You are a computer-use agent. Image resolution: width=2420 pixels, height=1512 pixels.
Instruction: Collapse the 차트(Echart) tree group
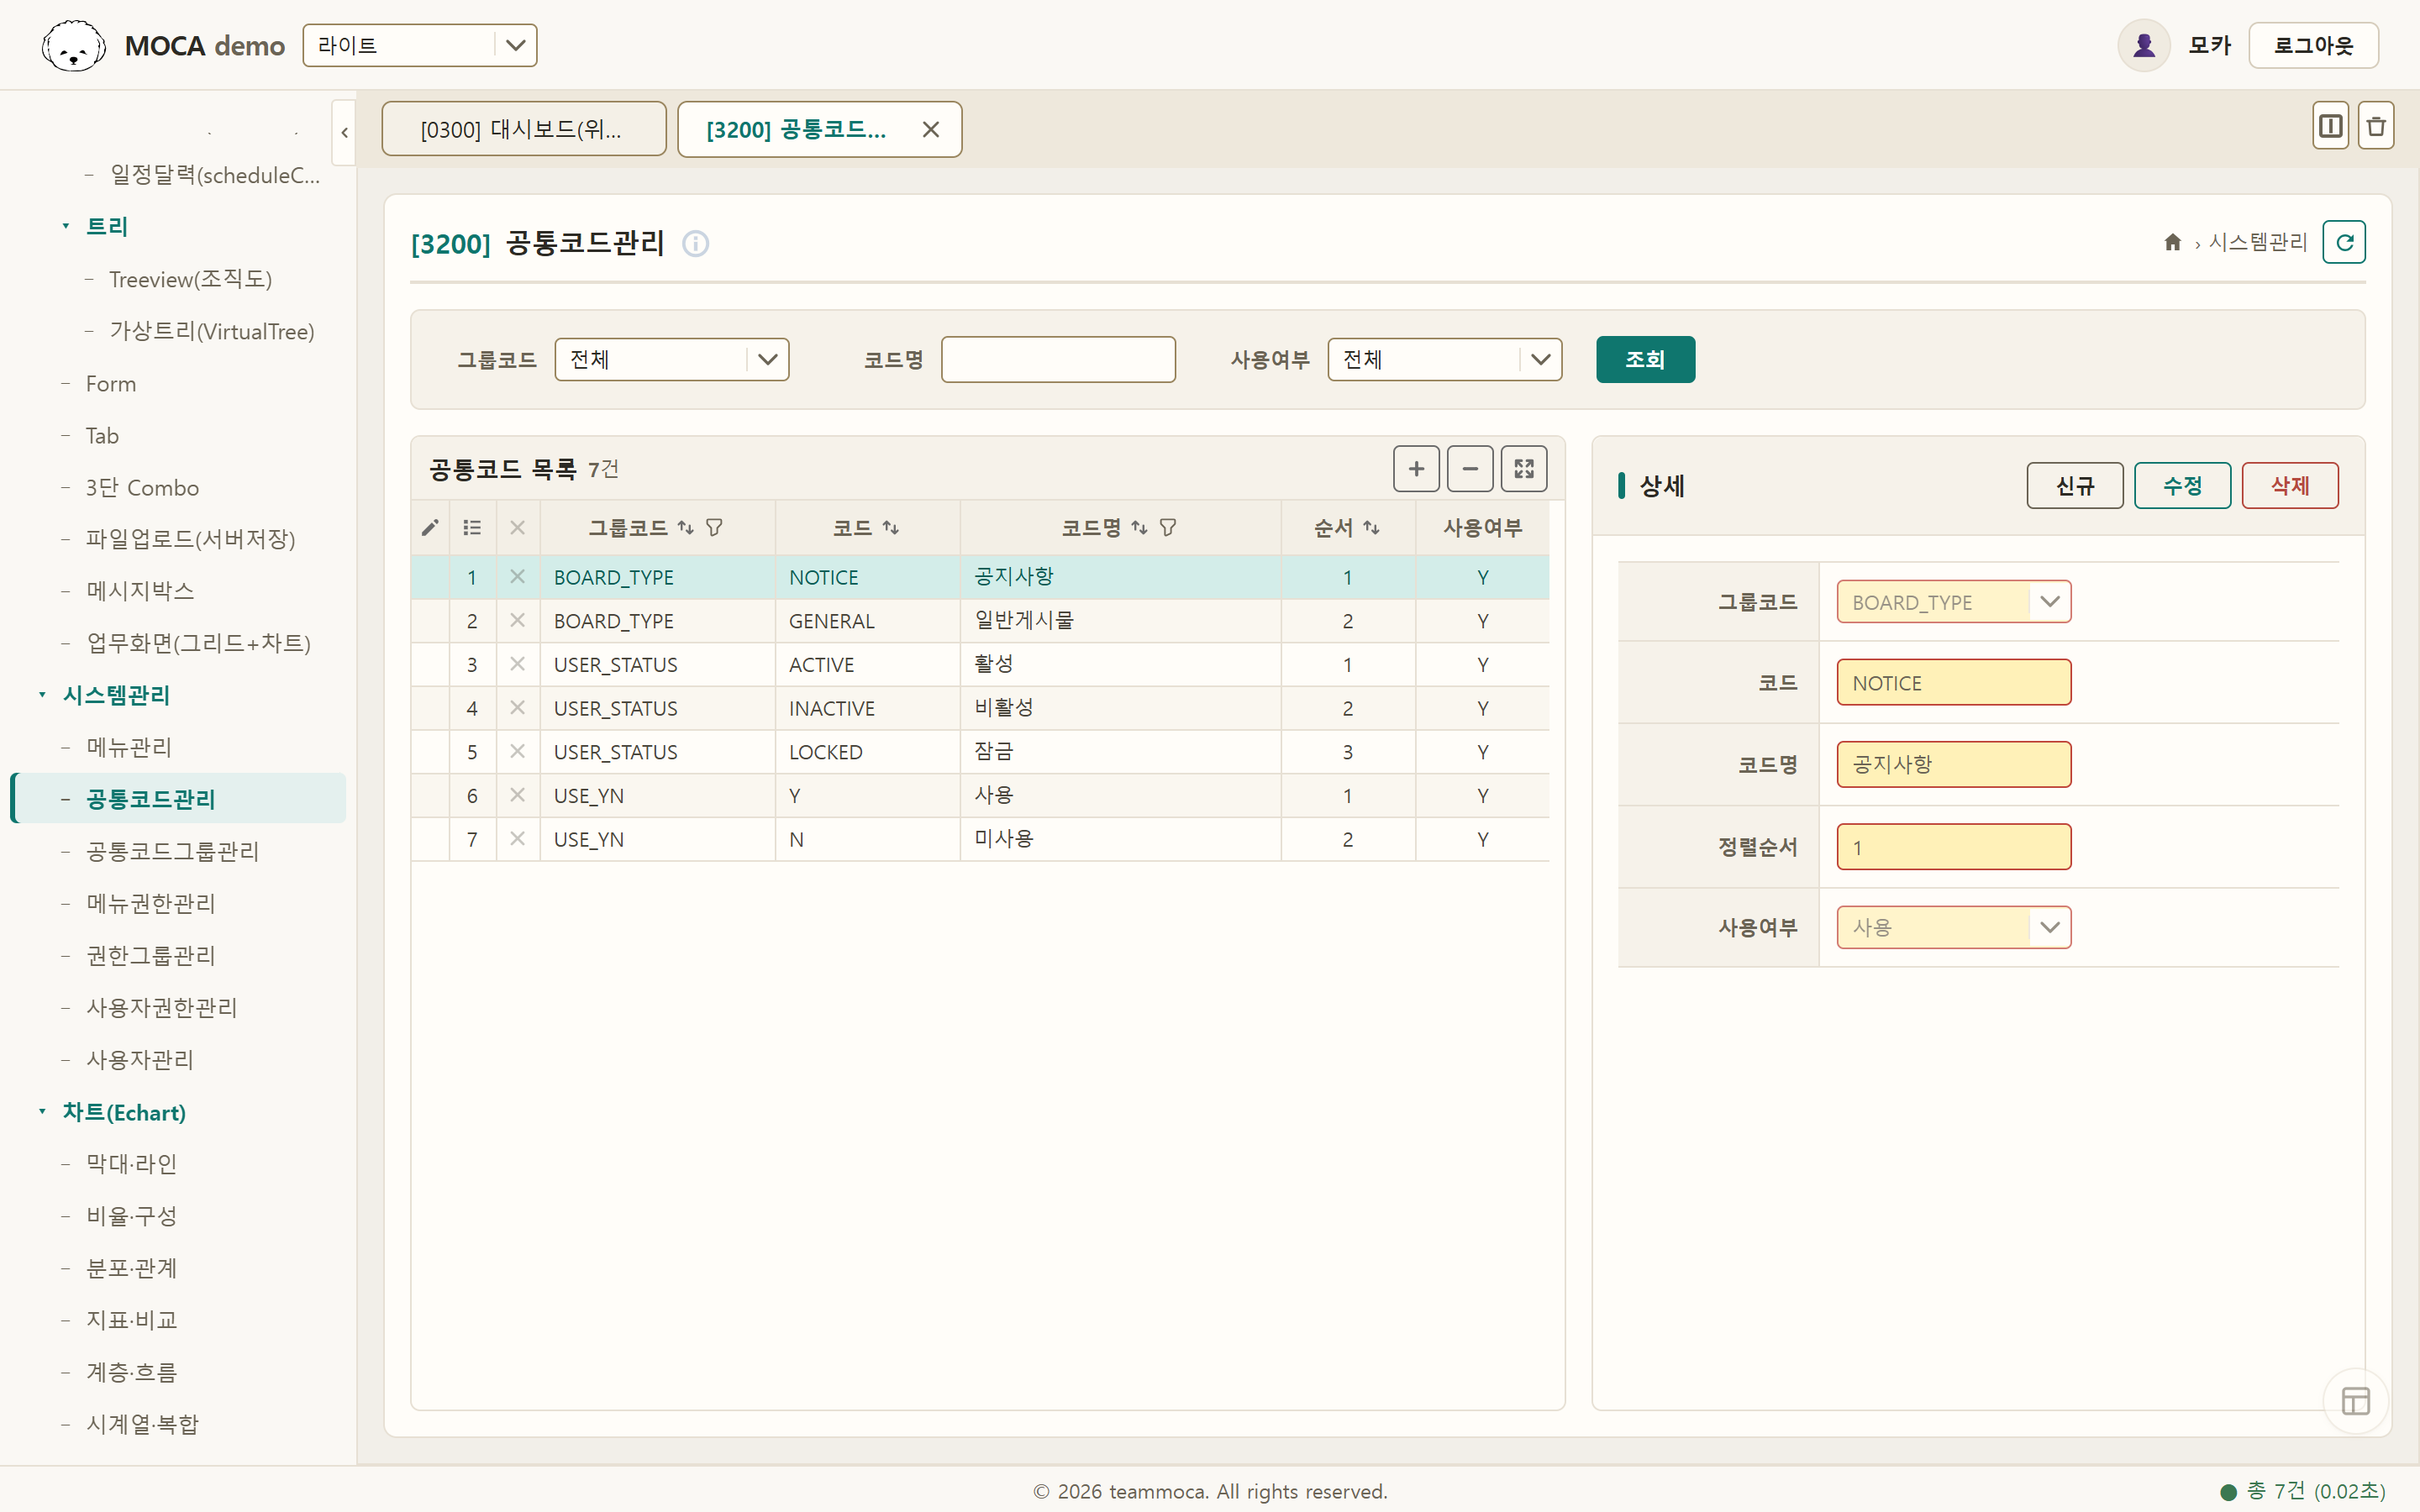pos(42,1112)
